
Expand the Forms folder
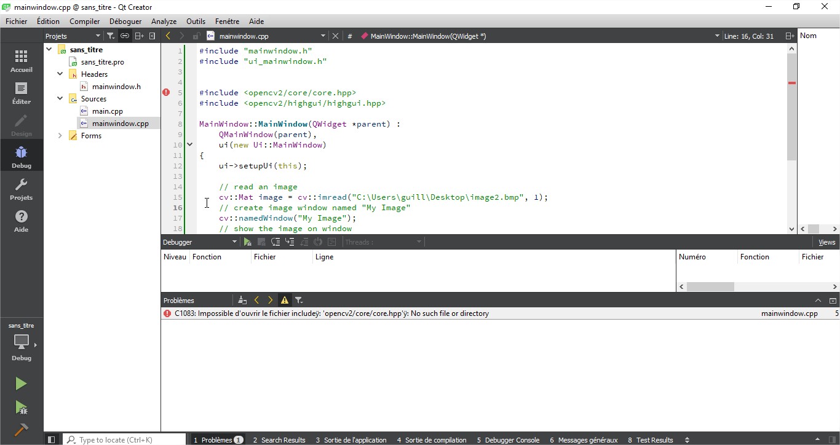tap(60, 136)
